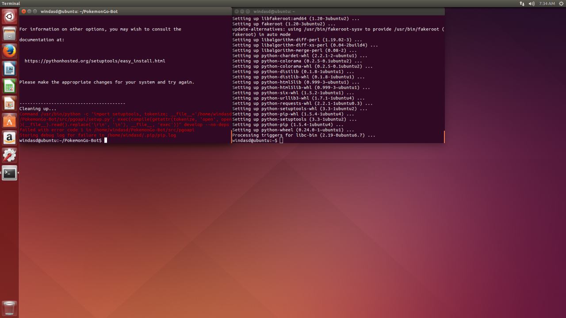Click 'Setting up python-pip-whl' line
Screen dimensions: 566x318
[x=293, y=114]
